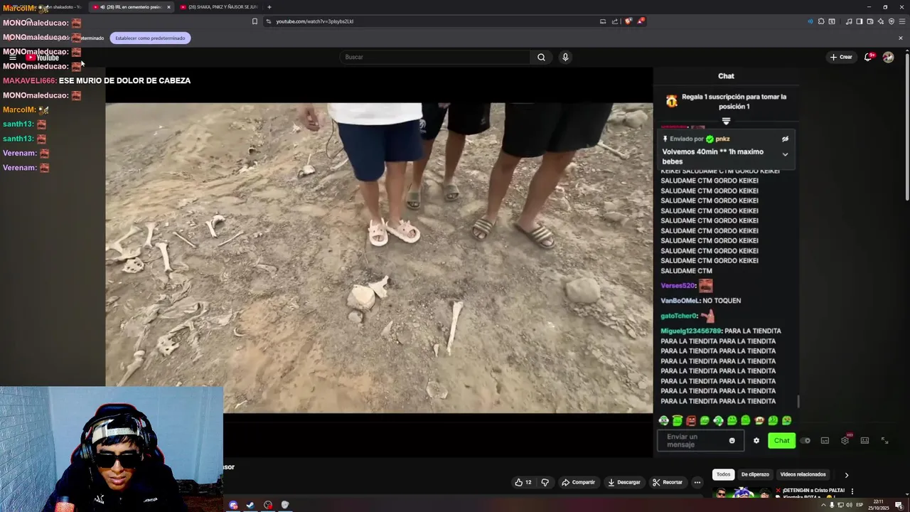
Task: Toggle subtitles captions icon
Action: [x=825, y=441]
